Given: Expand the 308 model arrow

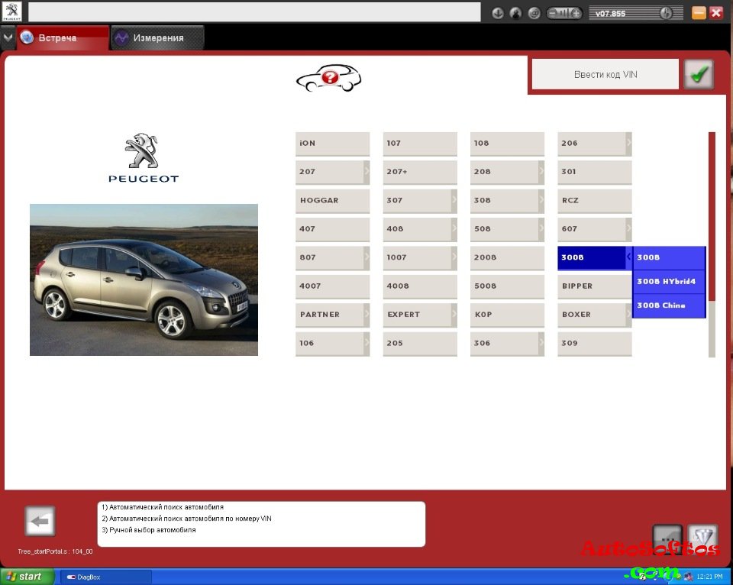Looking at the screenshot, I should coord(541,200).
